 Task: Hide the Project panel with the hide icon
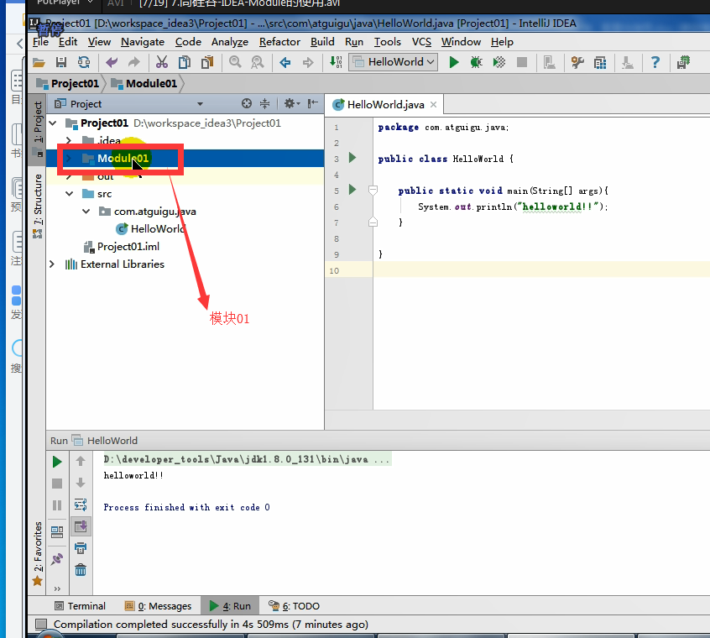coord(312,104)
